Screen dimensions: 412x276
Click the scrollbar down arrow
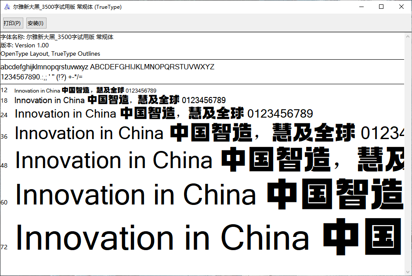pyautogui.click(x=408, y=272)
